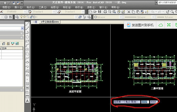The width and height of the screenshot is (177, 112).
Task: Click the 发送图片到手机 button
Action: 140,25
